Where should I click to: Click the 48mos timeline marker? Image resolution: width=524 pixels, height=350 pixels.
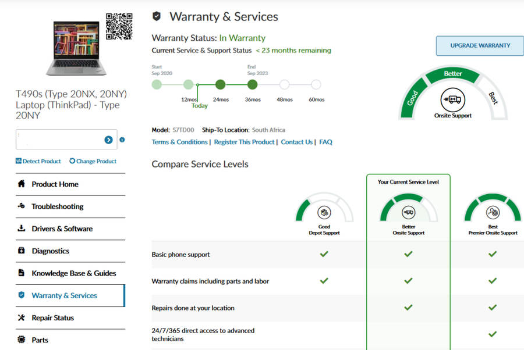coord(284,85)
